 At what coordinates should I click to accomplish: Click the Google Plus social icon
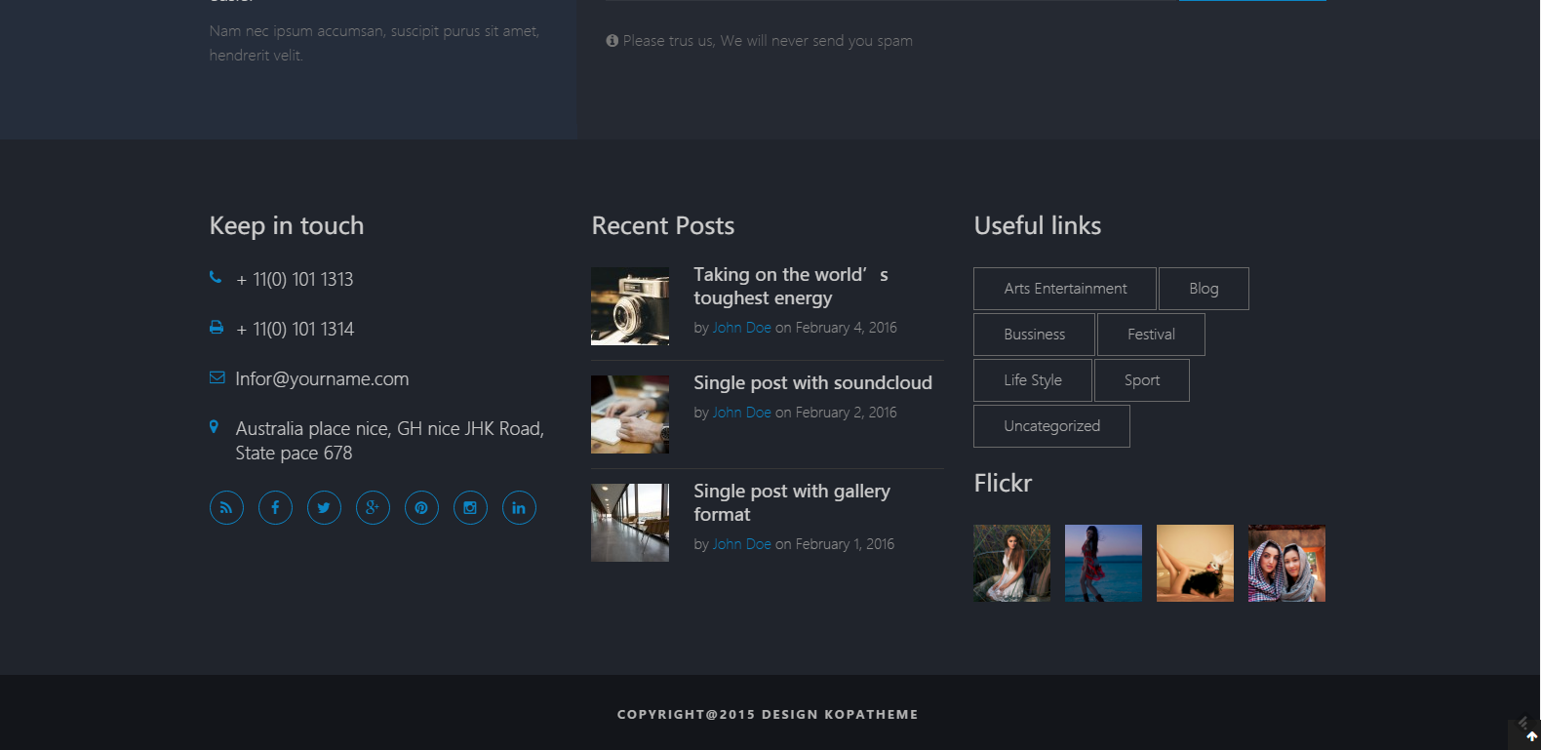pos(373,507)
